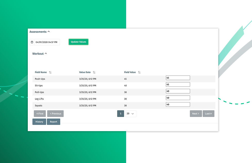Sort by Field Name column arrows

point(50,73)
